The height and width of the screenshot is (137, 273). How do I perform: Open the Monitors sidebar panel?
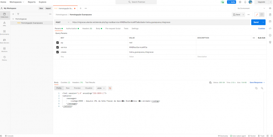tap(4, 50)
